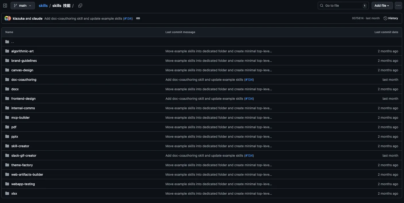Click the skills repository breadcrumb link
The image size is (404, 203).
tap(43, 5)
